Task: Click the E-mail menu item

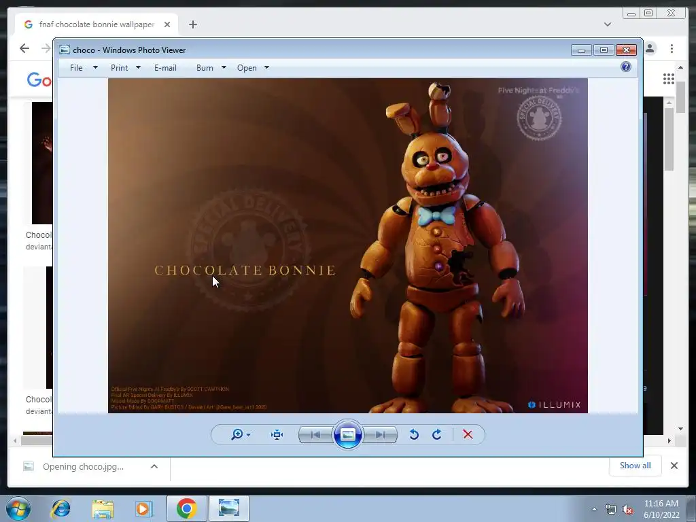Action: (x=166, y=67)
